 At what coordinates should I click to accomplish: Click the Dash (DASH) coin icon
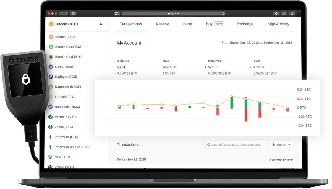point(51,67)
